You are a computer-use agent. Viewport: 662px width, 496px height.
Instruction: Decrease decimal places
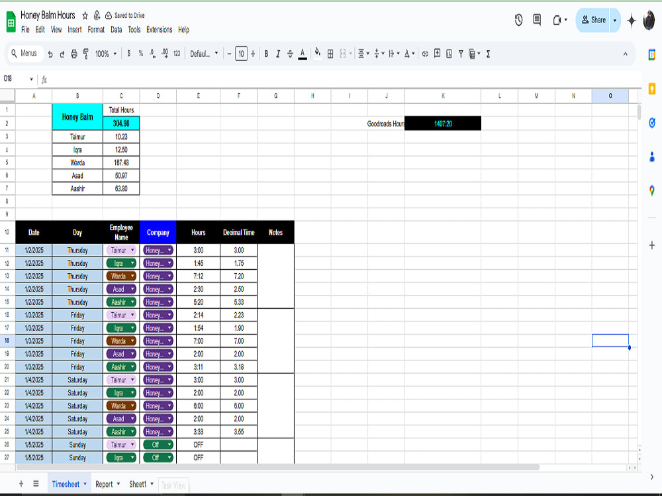coord(152,54)
